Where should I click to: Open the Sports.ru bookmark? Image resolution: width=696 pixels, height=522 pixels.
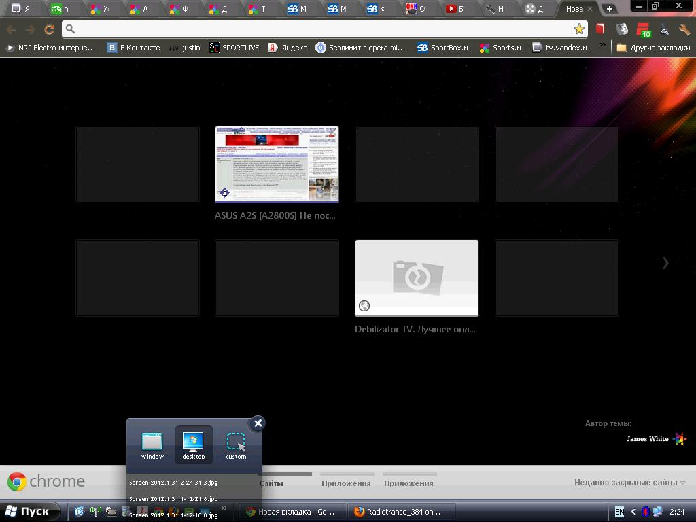(502, 48)
